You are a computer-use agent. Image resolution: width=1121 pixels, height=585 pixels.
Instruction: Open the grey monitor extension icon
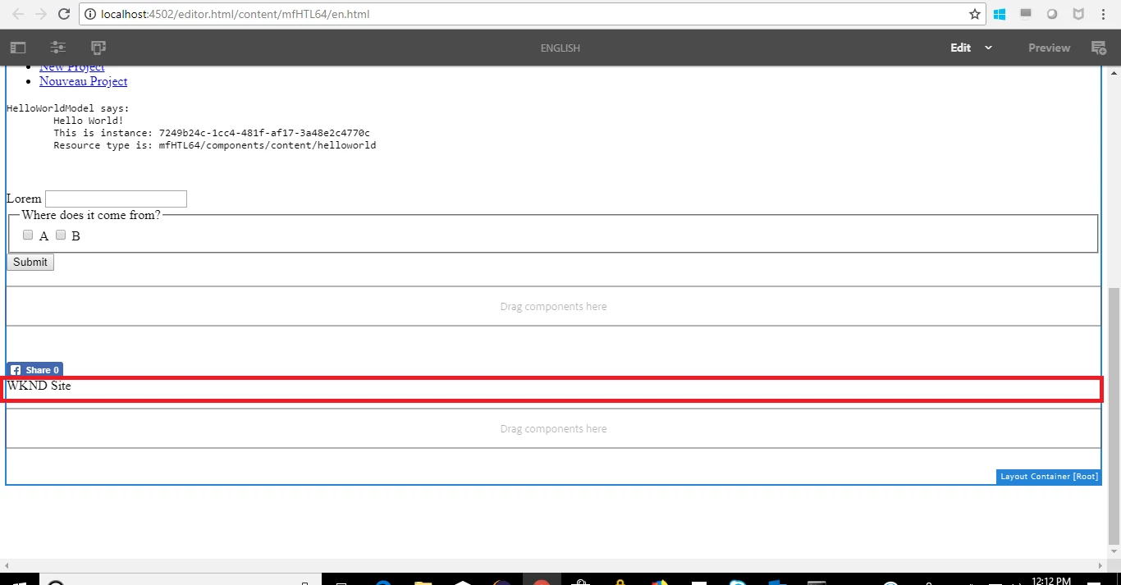point(1026,14)
